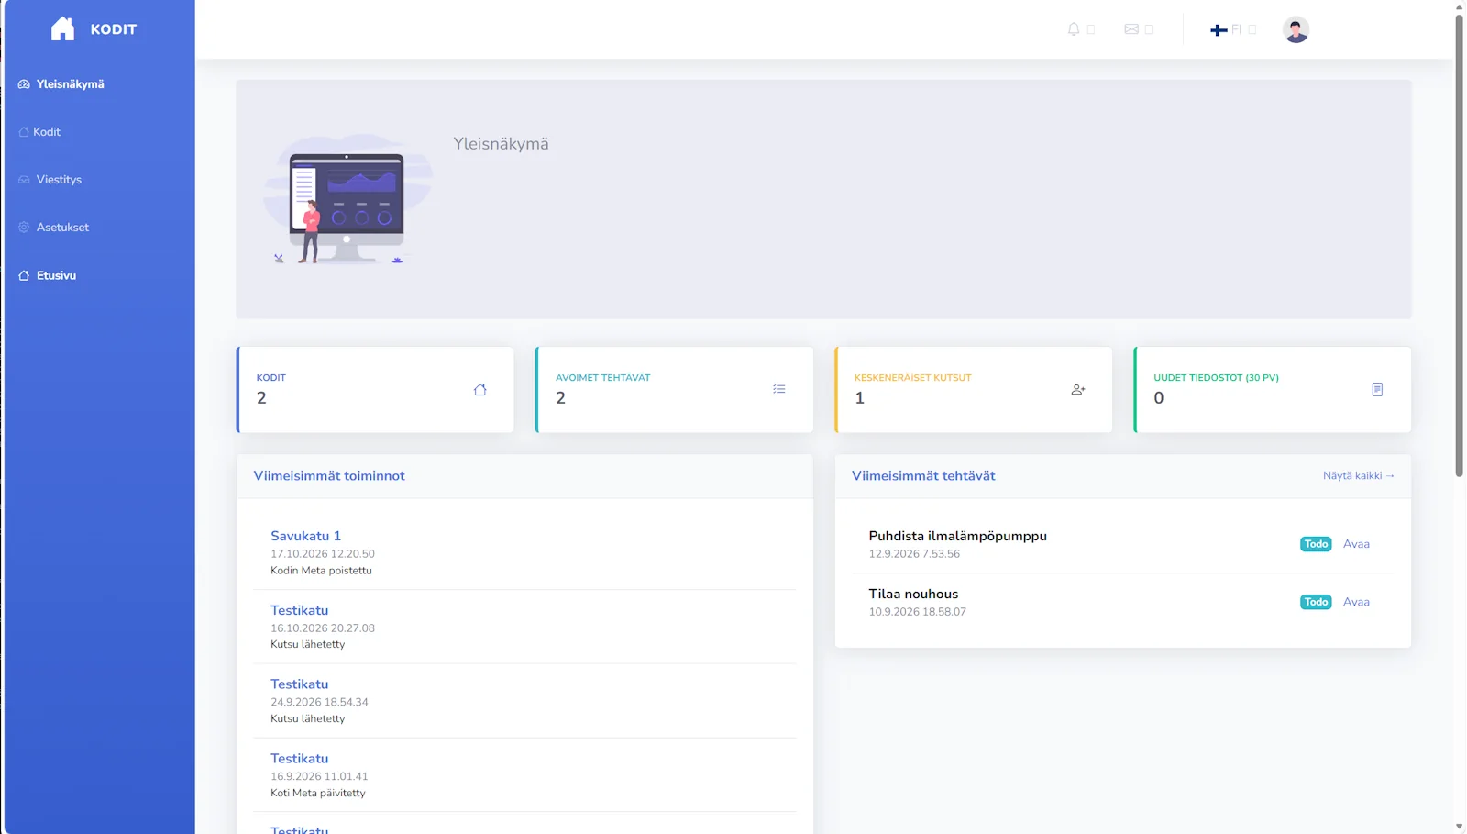Click the Kodin Meta poistettu text
1467x834 pixels.
point(321,571)
